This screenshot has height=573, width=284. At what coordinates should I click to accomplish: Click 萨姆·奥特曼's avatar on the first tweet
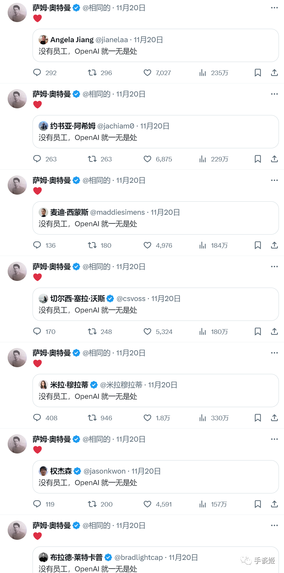(x=17, y=12)
